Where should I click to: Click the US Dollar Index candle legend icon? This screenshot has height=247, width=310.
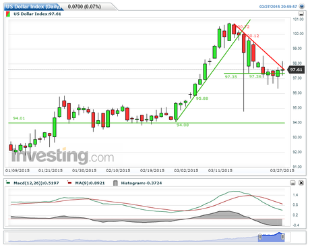pos(8,14)
